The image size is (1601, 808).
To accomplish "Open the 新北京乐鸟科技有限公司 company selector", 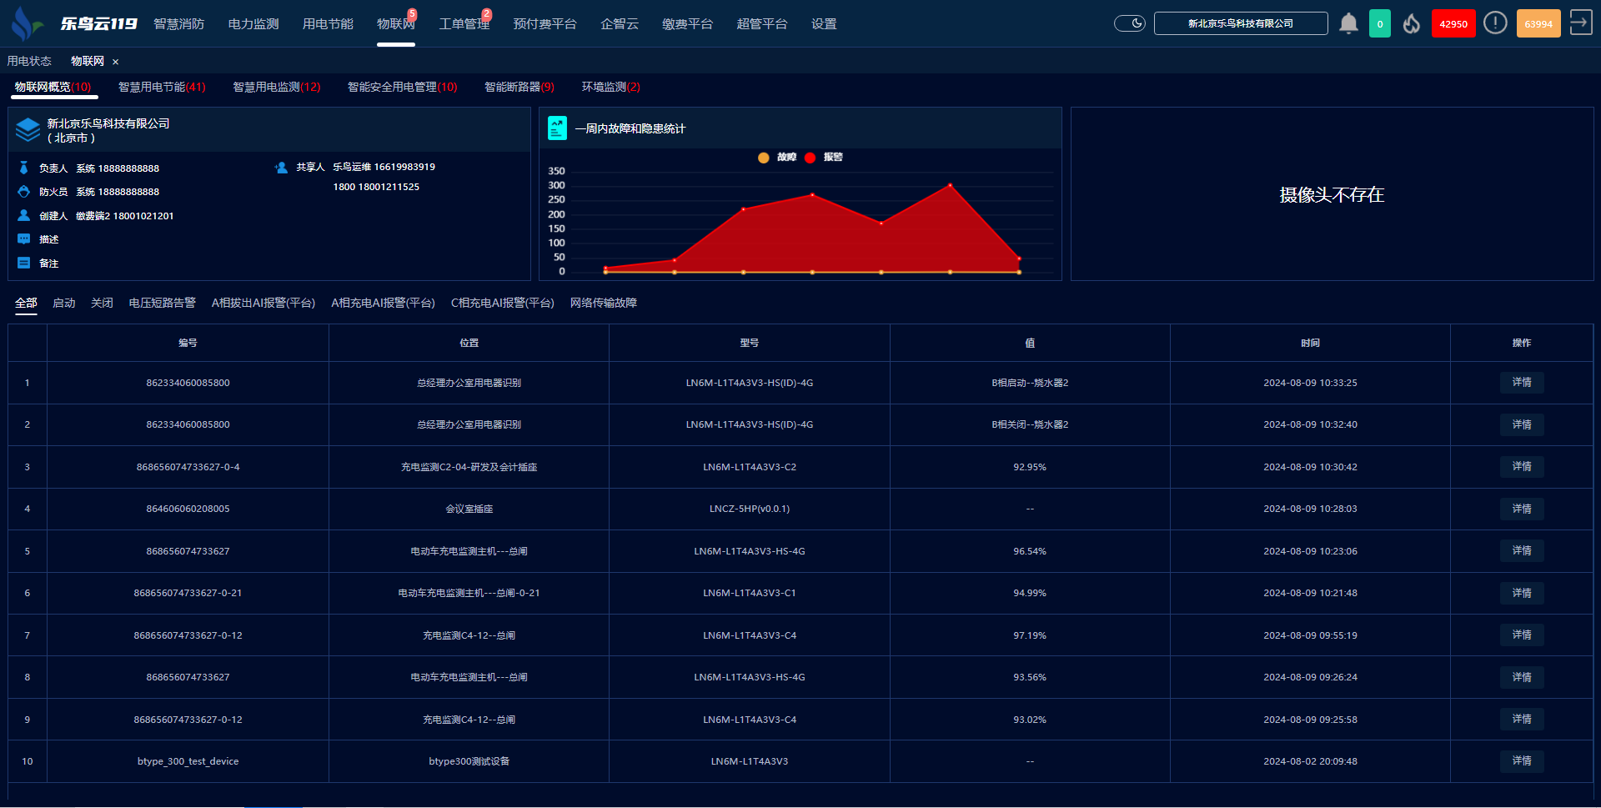I will click(1240, 23).
